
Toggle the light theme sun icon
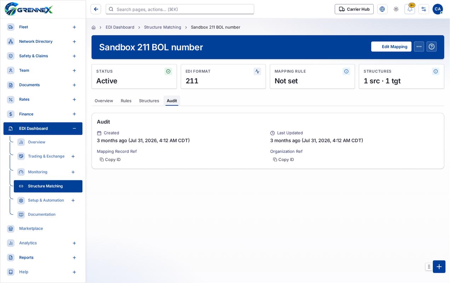click(x=396, y=9)
